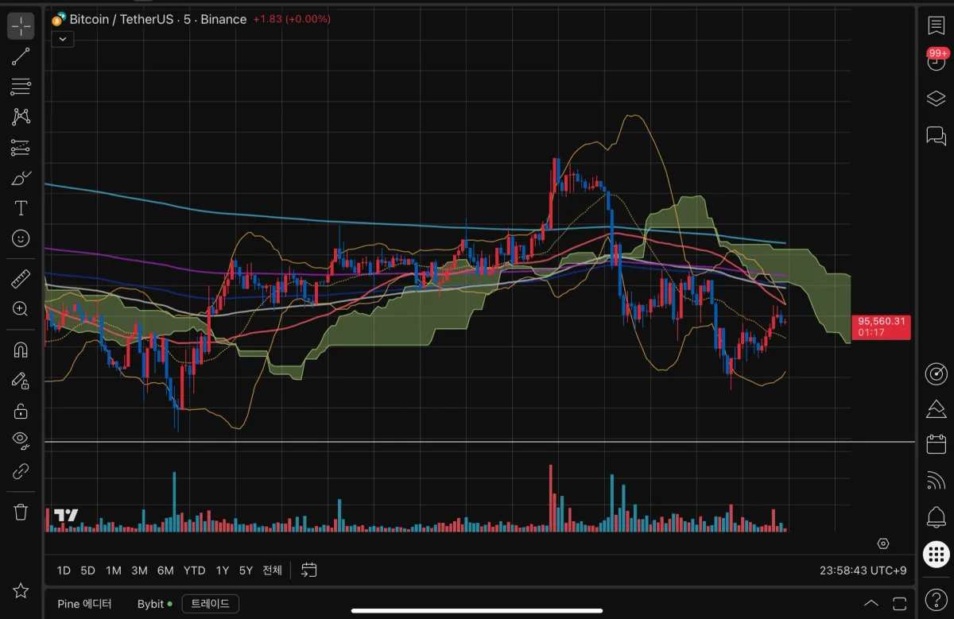
Task: Select the trend line drawing tool
Action: [21, 56]
